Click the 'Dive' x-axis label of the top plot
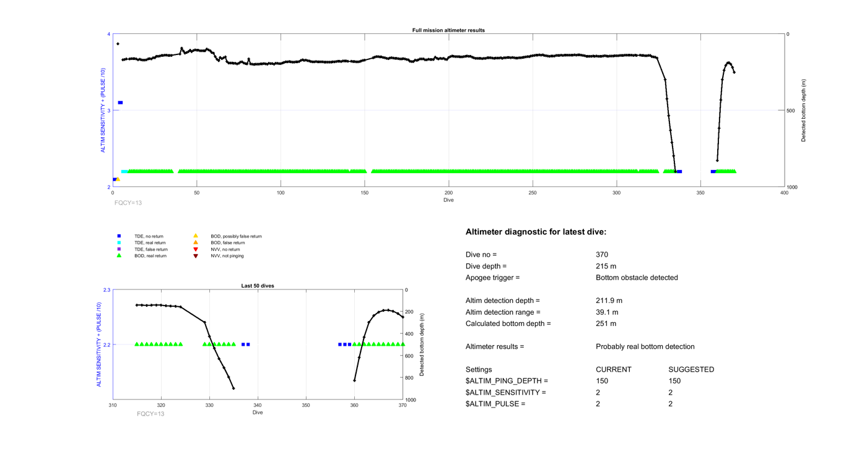 point(448,200)
